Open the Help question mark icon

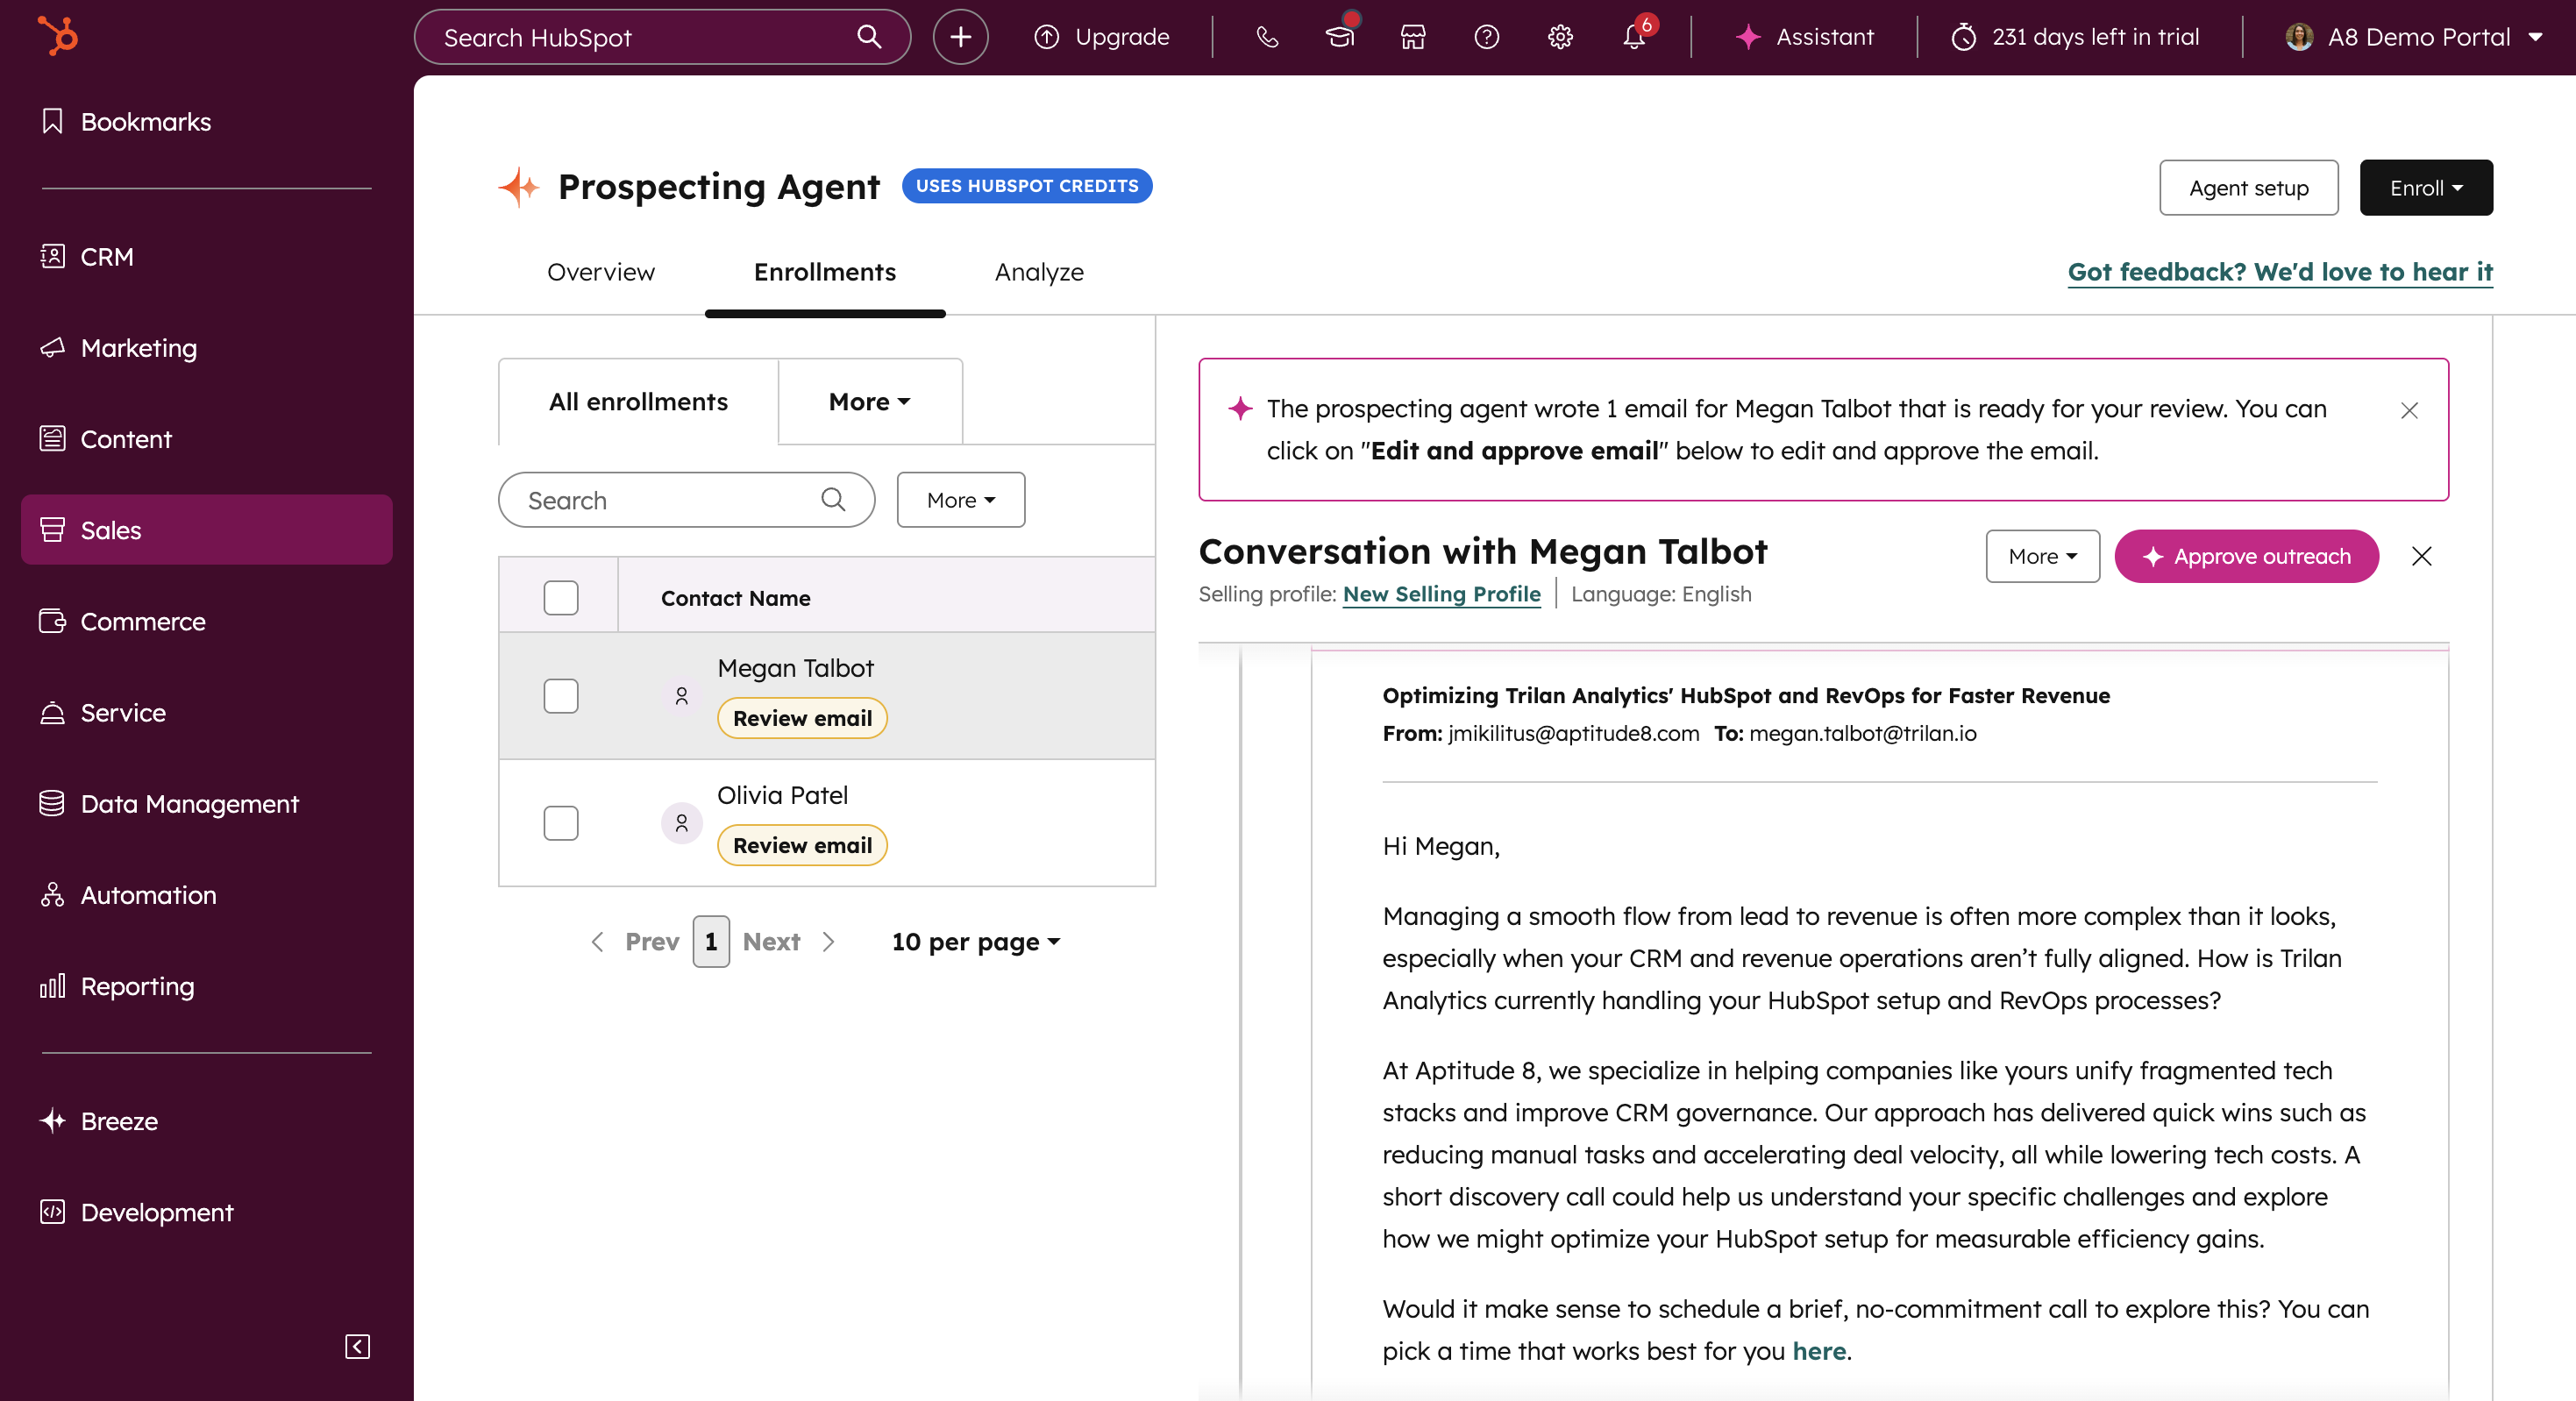(1486, 37)
